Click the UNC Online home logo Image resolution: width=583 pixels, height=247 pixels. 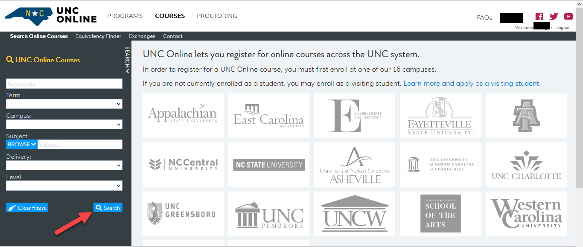[x=51, y=16]
